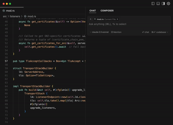This screenshot has height=125, width=173.
Task: Click line number 46 in the gutter
Action: [x=6, y=22]
